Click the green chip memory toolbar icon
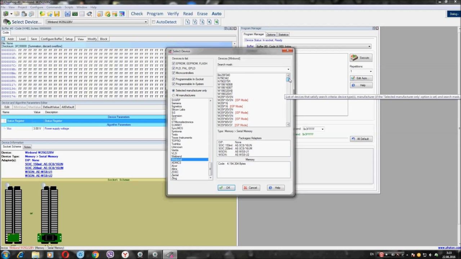The height and width of the screenshot is (259, 461). (75, 14)
